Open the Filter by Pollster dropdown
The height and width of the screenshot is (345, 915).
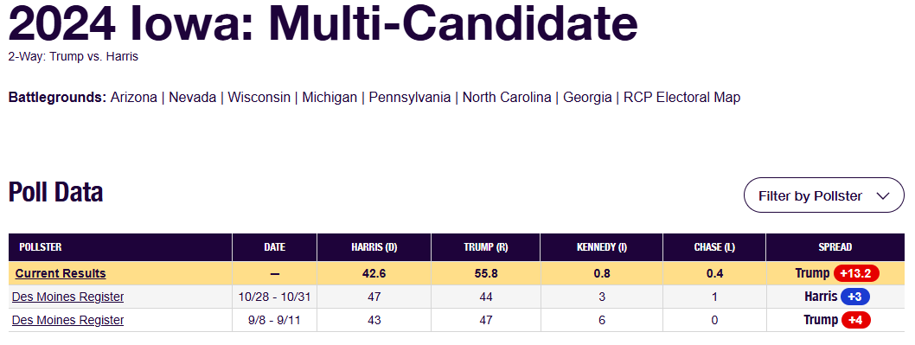(823, 195)
